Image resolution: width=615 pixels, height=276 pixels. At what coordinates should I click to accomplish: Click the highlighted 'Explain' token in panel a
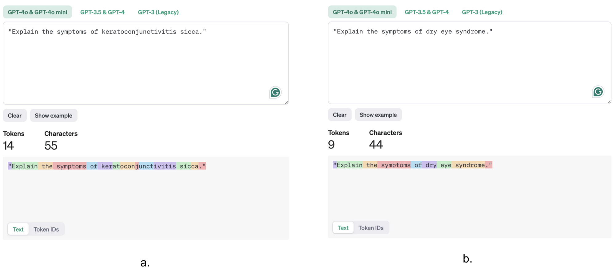(25, 166)
